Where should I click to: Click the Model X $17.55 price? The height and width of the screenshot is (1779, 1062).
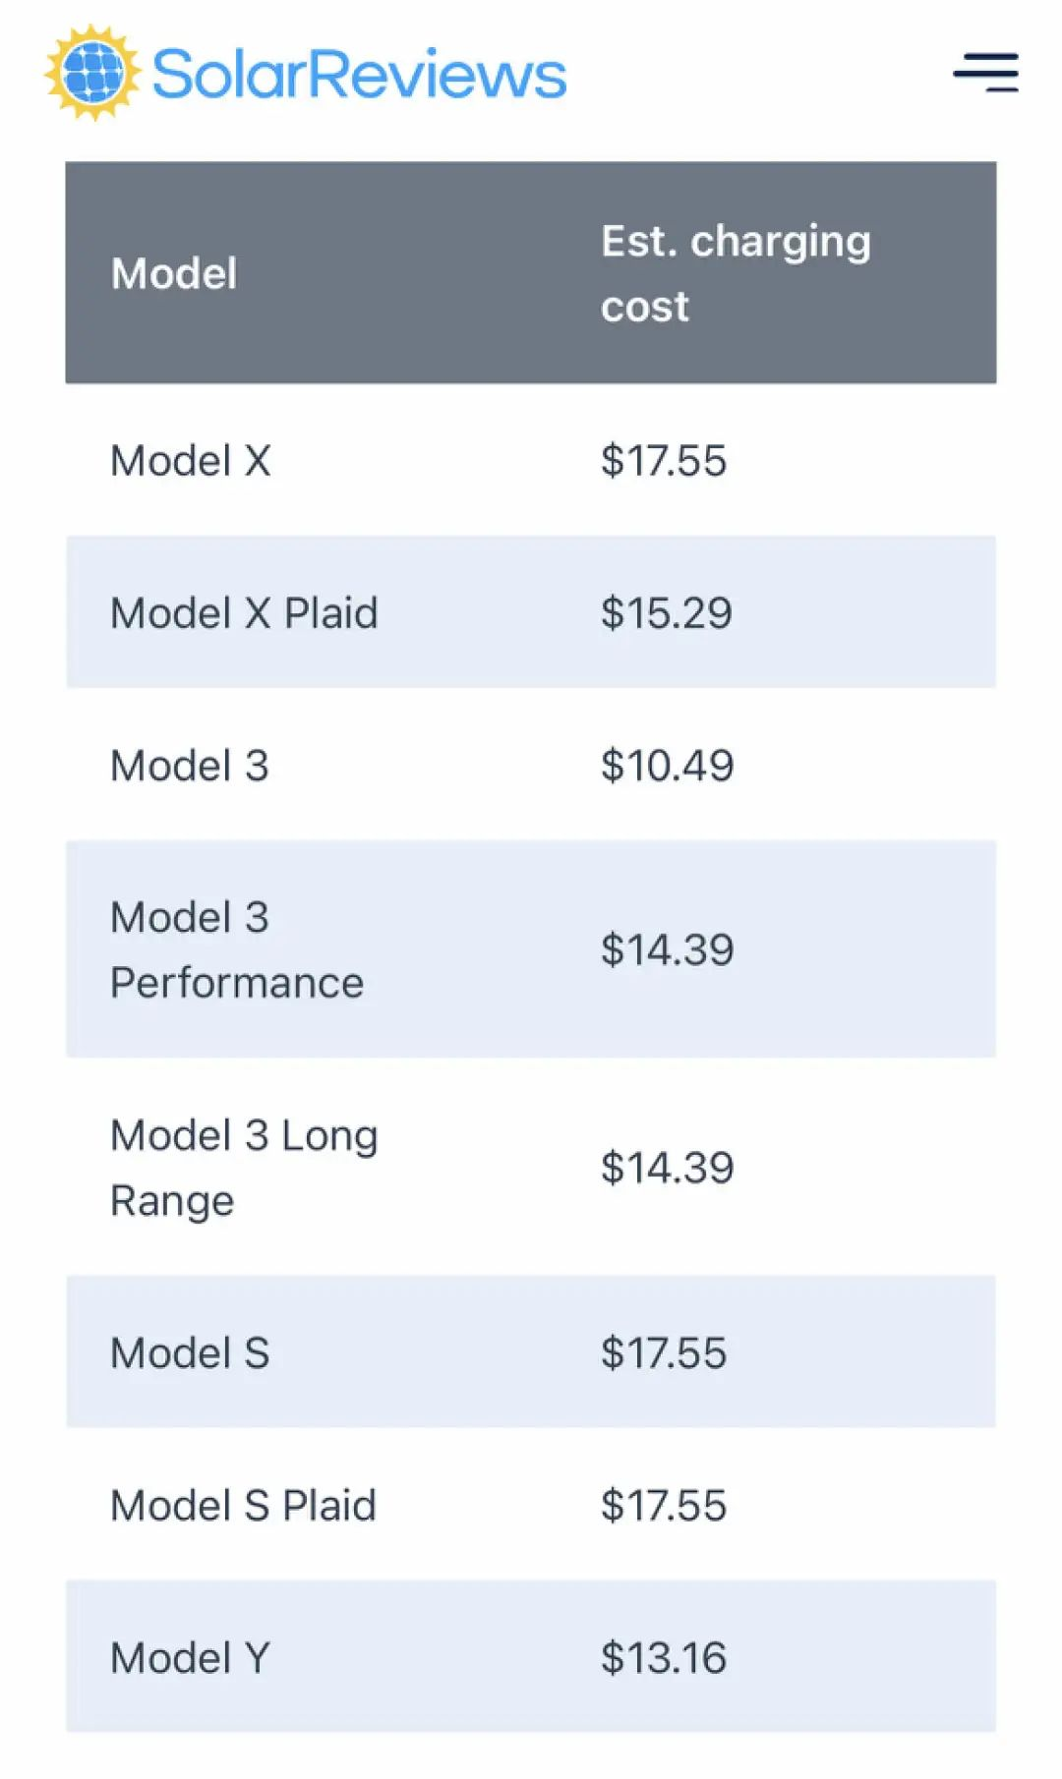coord(664,461)
